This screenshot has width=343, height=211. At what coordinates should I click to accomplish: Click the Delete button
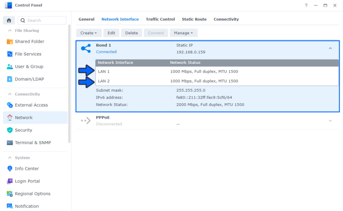point(131,33)
